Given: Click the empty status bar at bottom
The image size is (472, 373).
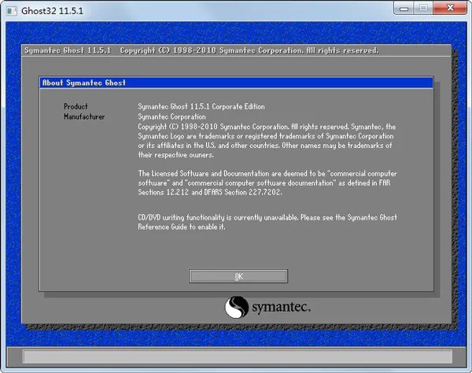Looking at the screenshot, I should [x=236, y=358].
